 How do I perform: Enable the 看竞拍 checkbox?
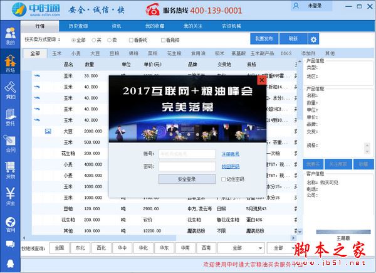pos(163,40)
